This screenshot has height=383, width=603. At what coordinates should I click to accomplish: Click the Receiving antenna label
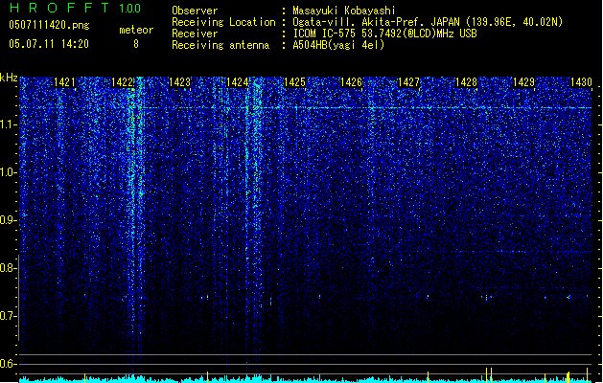(x=220, y=45)
